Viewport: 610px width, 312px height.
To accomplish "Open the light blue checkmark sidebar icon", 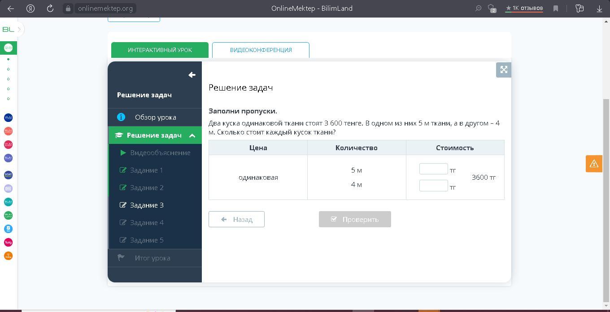I will pos(8,229).
